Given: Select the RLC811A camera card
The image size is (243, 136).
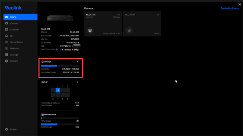Looking at the screenshot, I should click(x=103, y=24).
